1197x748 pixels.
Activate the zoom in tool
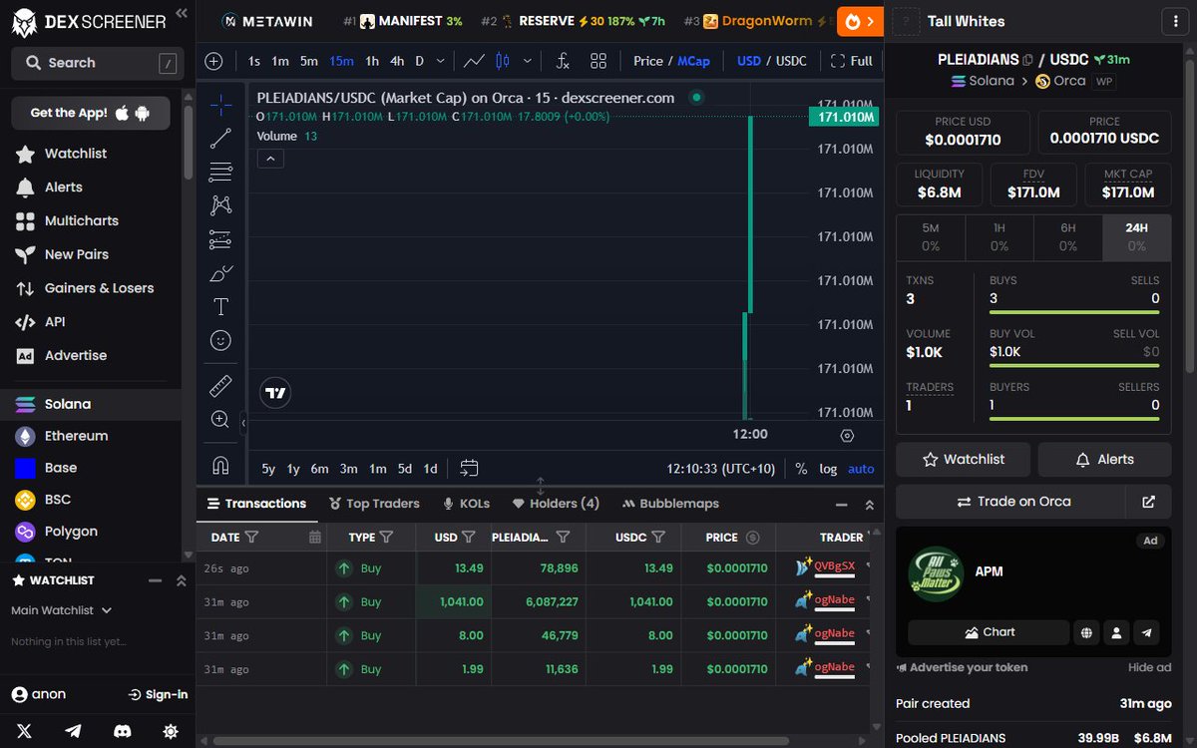click(220, 420)
